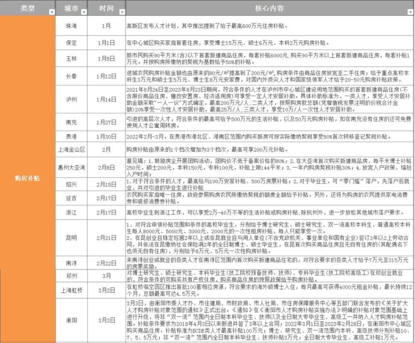Screen dimensions: 415x343
Task: Select the 类型 header cell
Action: click(x=27, y=8)
